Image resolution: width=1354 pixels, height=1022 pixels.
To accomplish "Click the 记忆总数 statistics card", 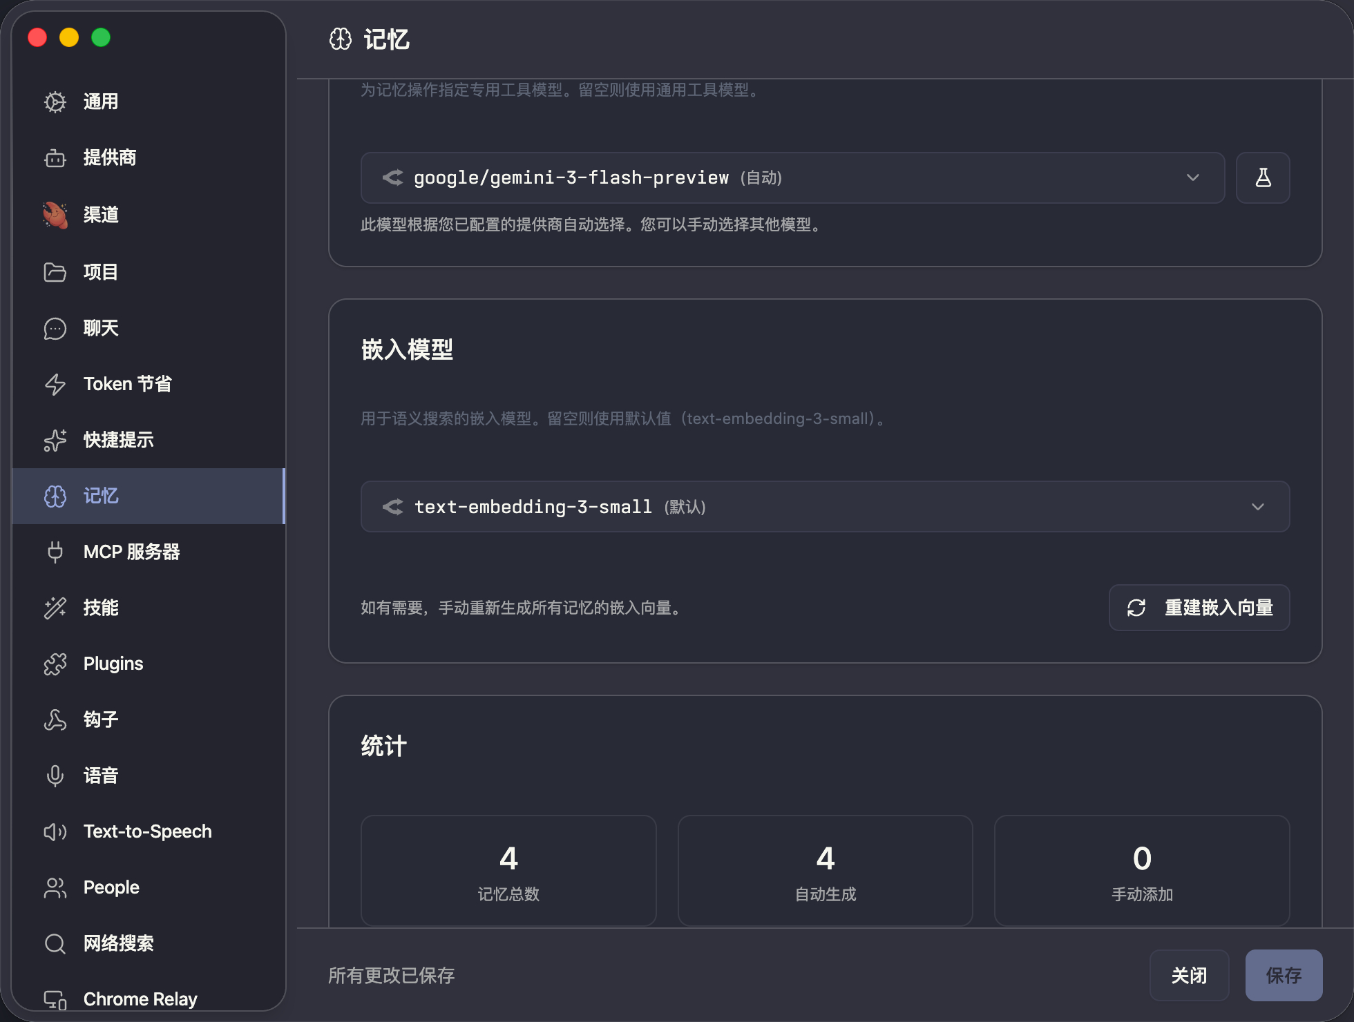I will point(508,870).
